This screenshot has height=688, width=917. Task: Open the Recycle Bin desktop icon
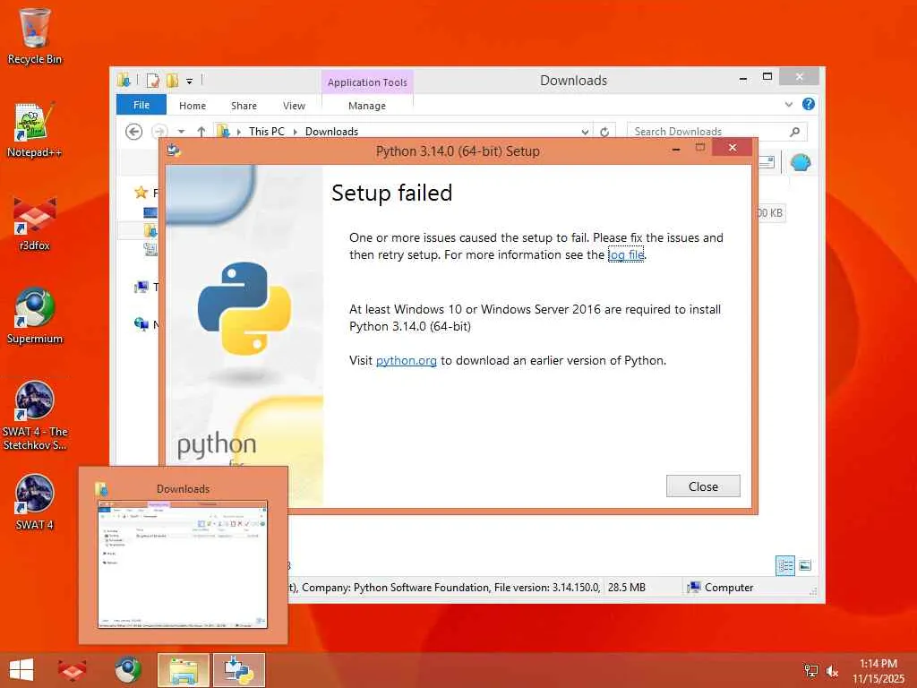(35, 36)
